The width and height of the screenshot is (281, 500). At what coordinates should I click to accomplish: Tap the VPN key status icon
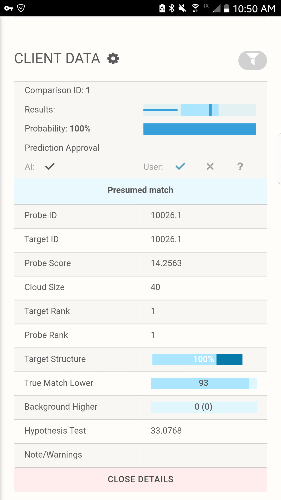(x=9, y=8)
